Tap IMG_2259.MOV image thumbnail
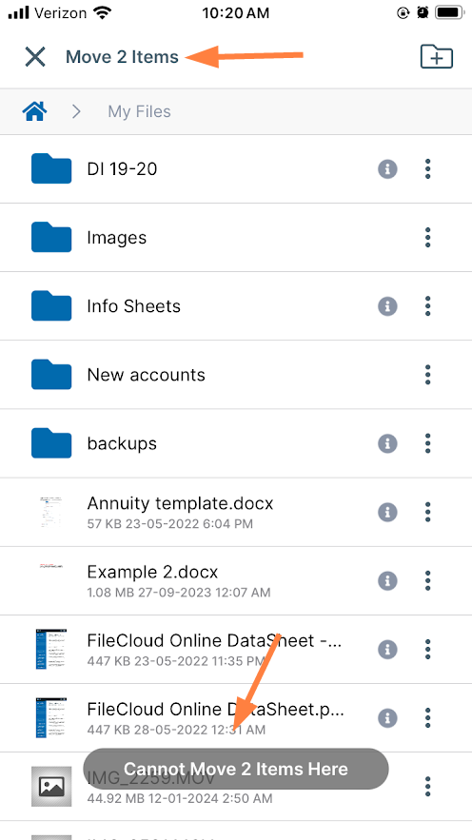This screenshot has width=472, height=840. [x=51, y=787]
